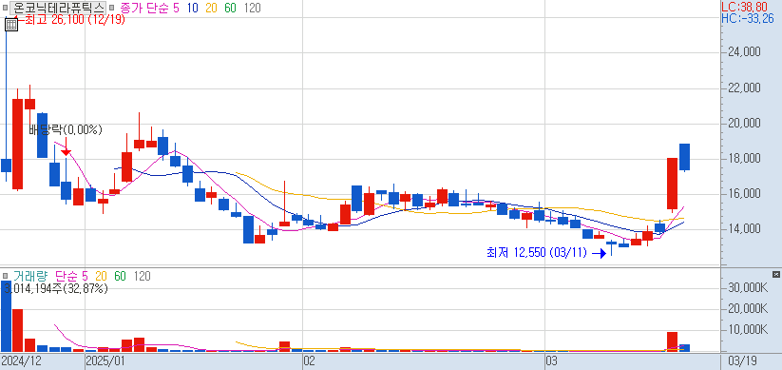Click the small square before 거래량 label
782x370 pixels.
(5, 276)
